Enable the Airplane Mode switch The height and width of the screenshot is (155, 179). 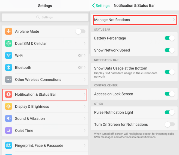coord(80,31)
